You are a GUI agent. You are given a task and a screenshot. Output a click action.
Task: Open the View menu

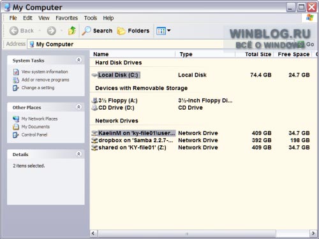(44, 18)
